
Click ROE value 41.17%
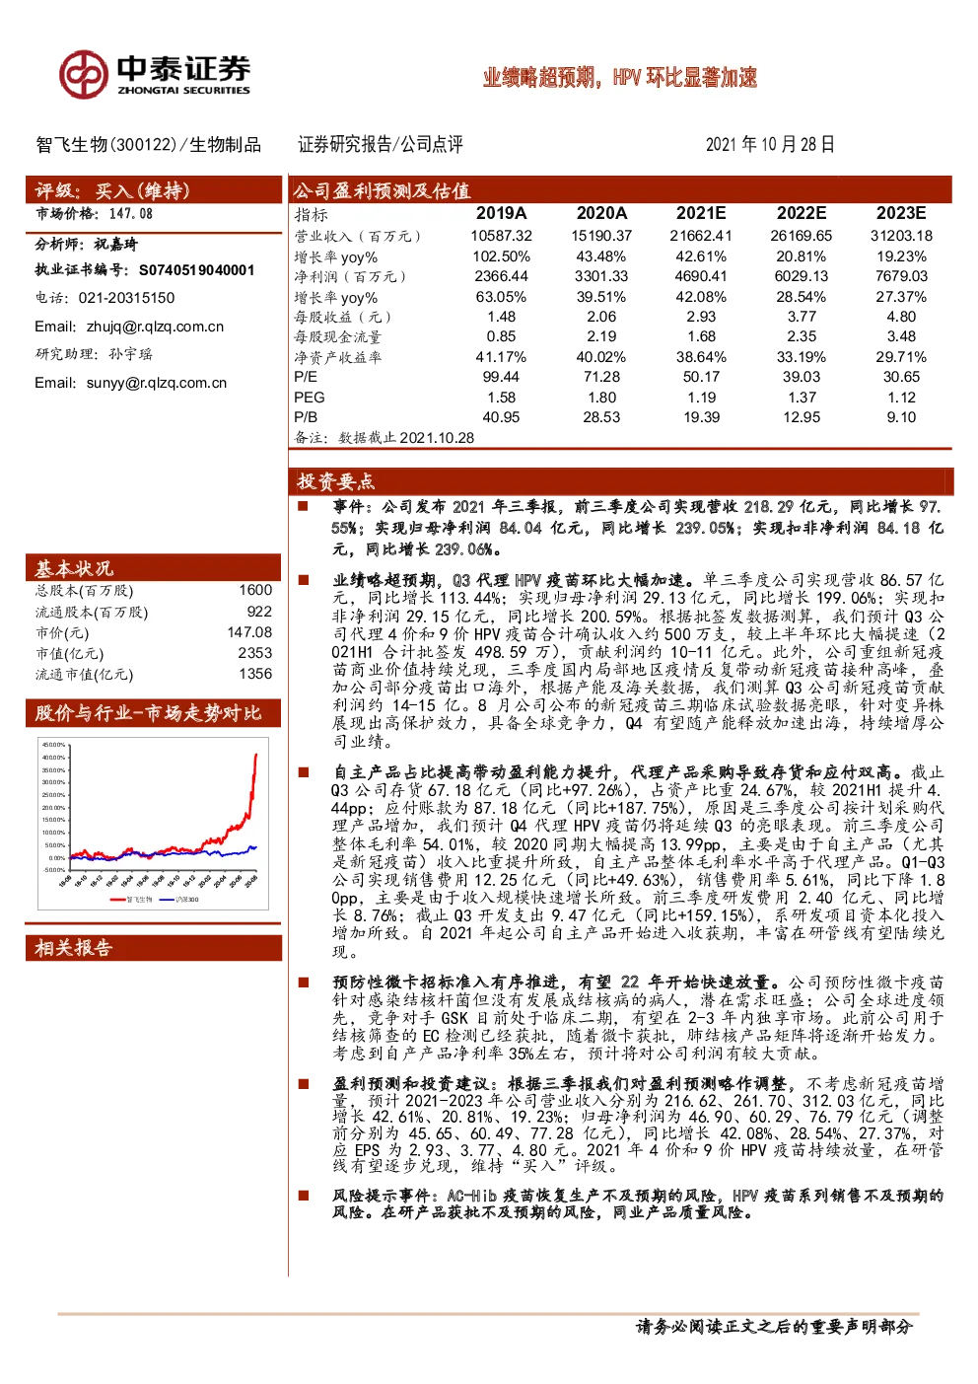click(x=501, y=357)
